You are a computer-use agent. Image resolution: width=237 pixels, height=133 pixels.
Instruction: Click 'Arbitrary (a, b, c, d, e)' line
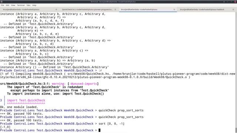pos(37,34)
